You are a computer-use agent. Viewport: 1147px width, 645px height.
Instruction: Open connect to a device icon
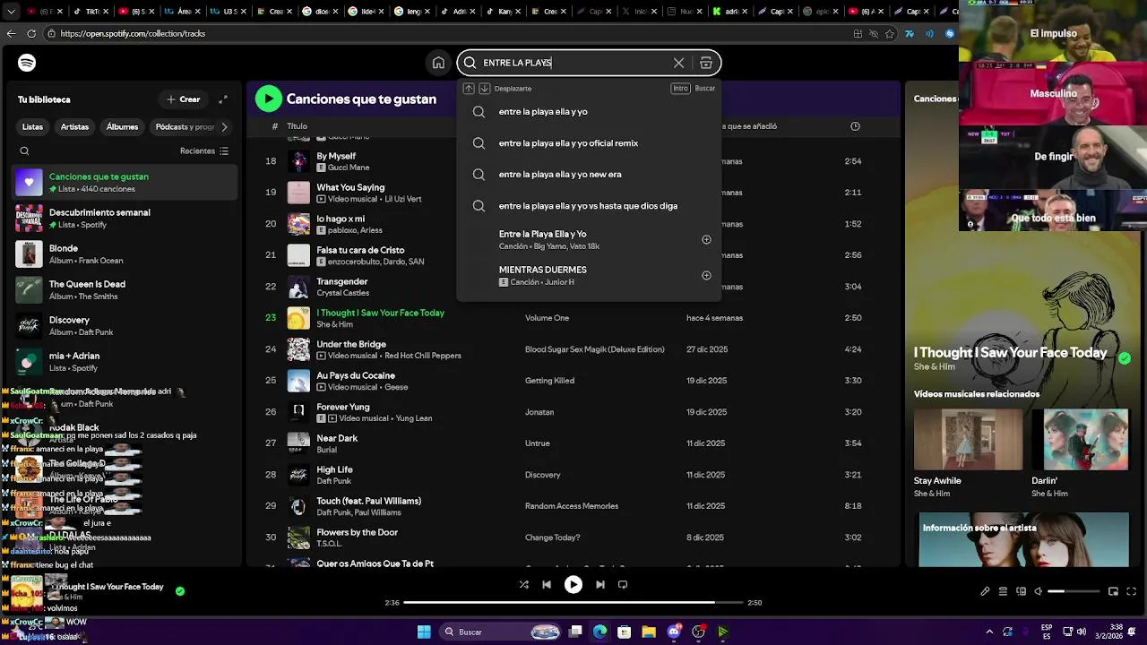point(1020,591)
